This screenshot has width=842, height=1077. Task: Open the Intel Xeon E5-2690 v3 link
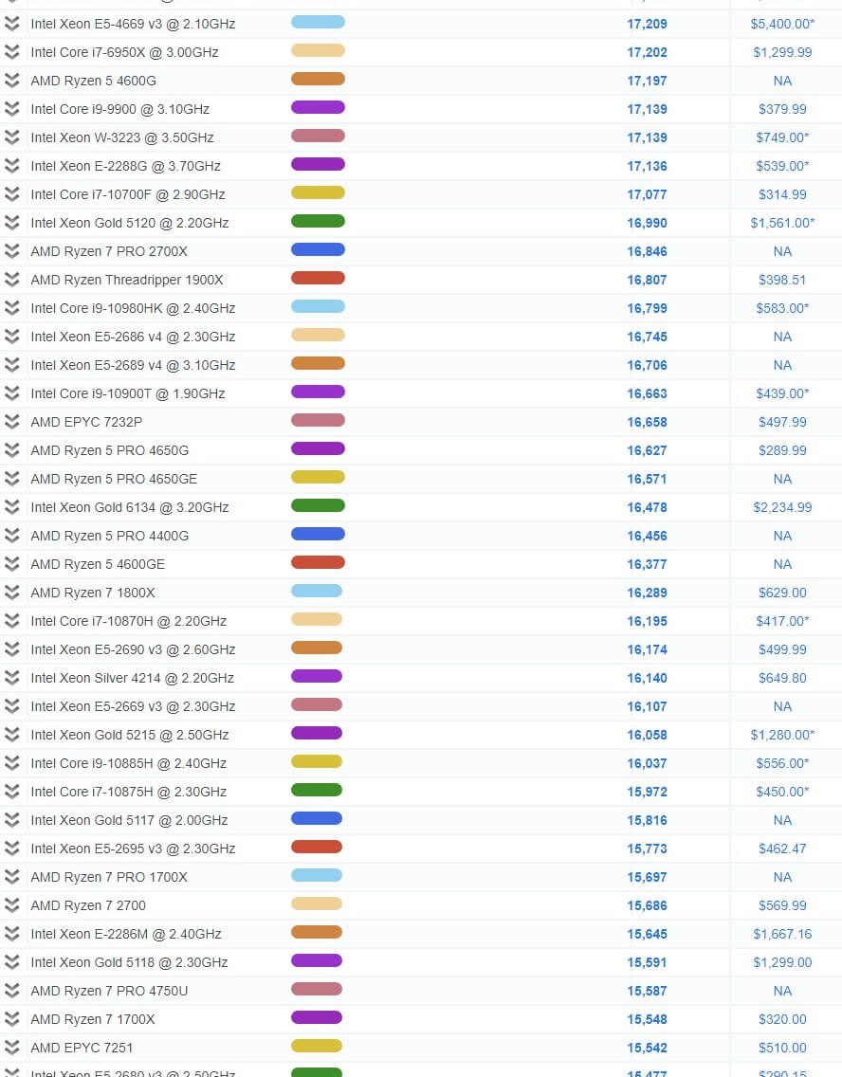[133, 649]
